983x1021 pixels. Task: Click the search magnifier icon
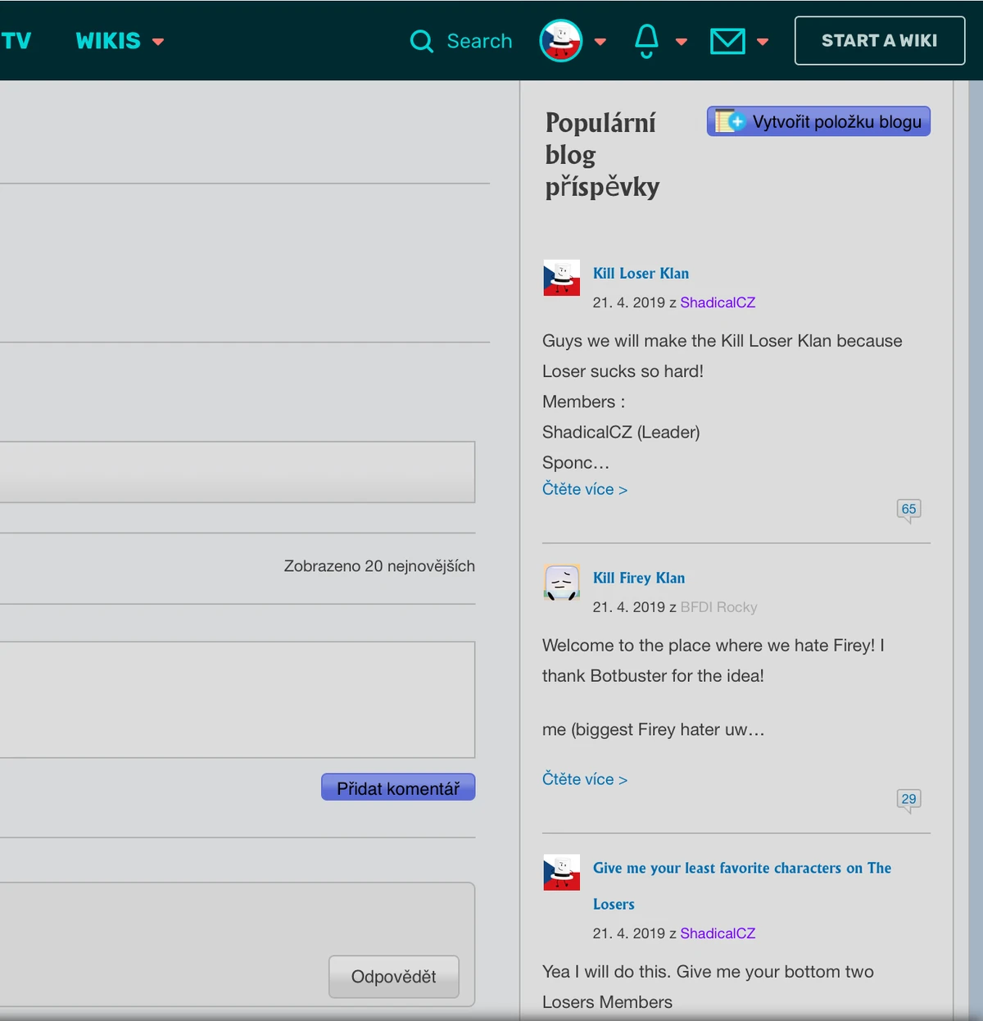pos(421,41)
